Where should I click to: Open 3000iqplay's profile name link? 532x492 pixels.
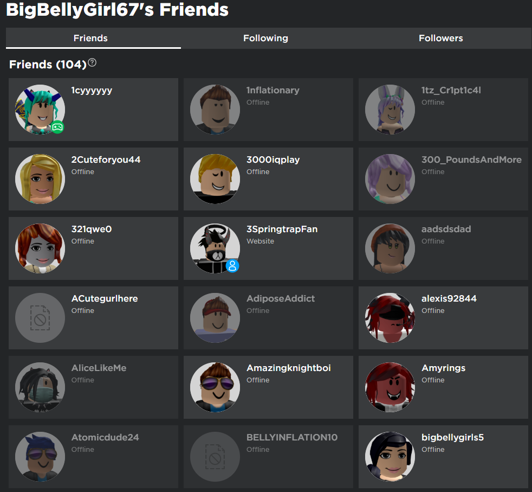click(273, 159)
